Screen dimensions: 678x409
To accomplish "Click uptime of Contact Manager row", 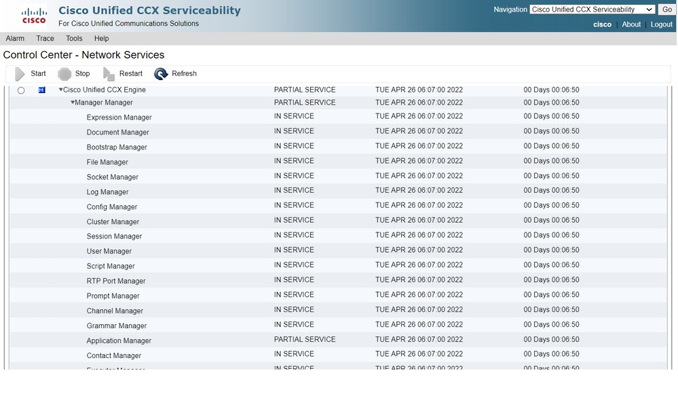I will [551, 354].
